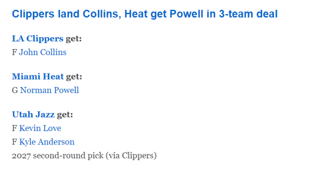Open Kevin Love player link
This screenshot has height=169, width=334.
coord(40,128)
